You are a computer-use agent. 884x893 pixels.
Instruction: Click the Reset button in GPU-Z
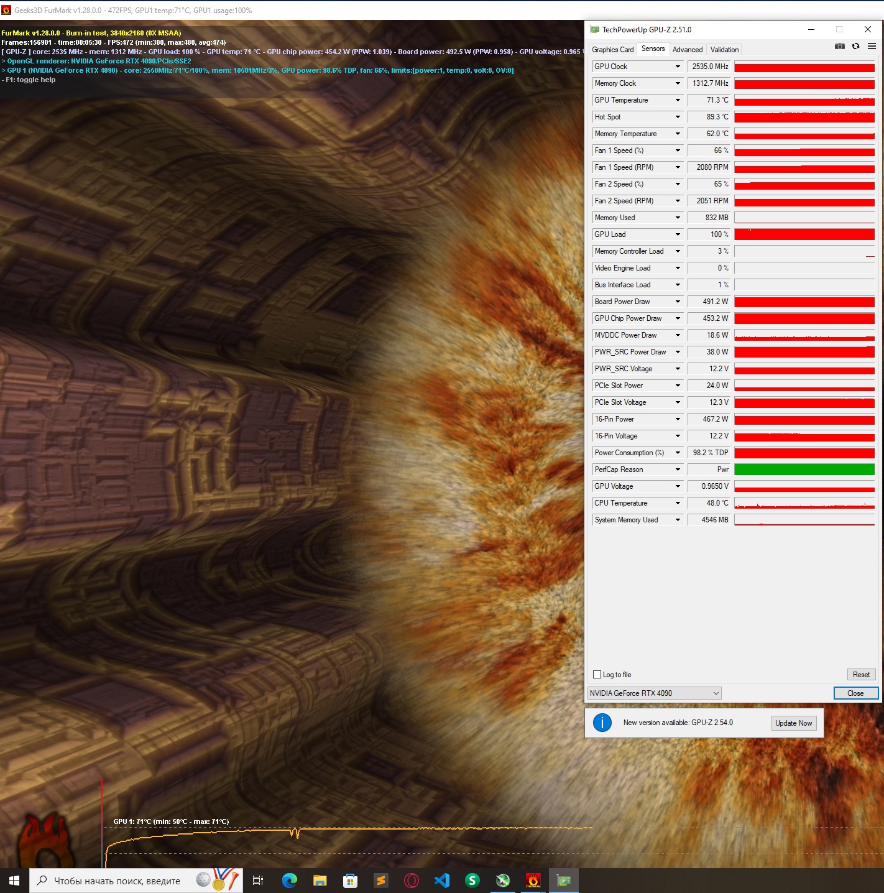pos(861,675)
